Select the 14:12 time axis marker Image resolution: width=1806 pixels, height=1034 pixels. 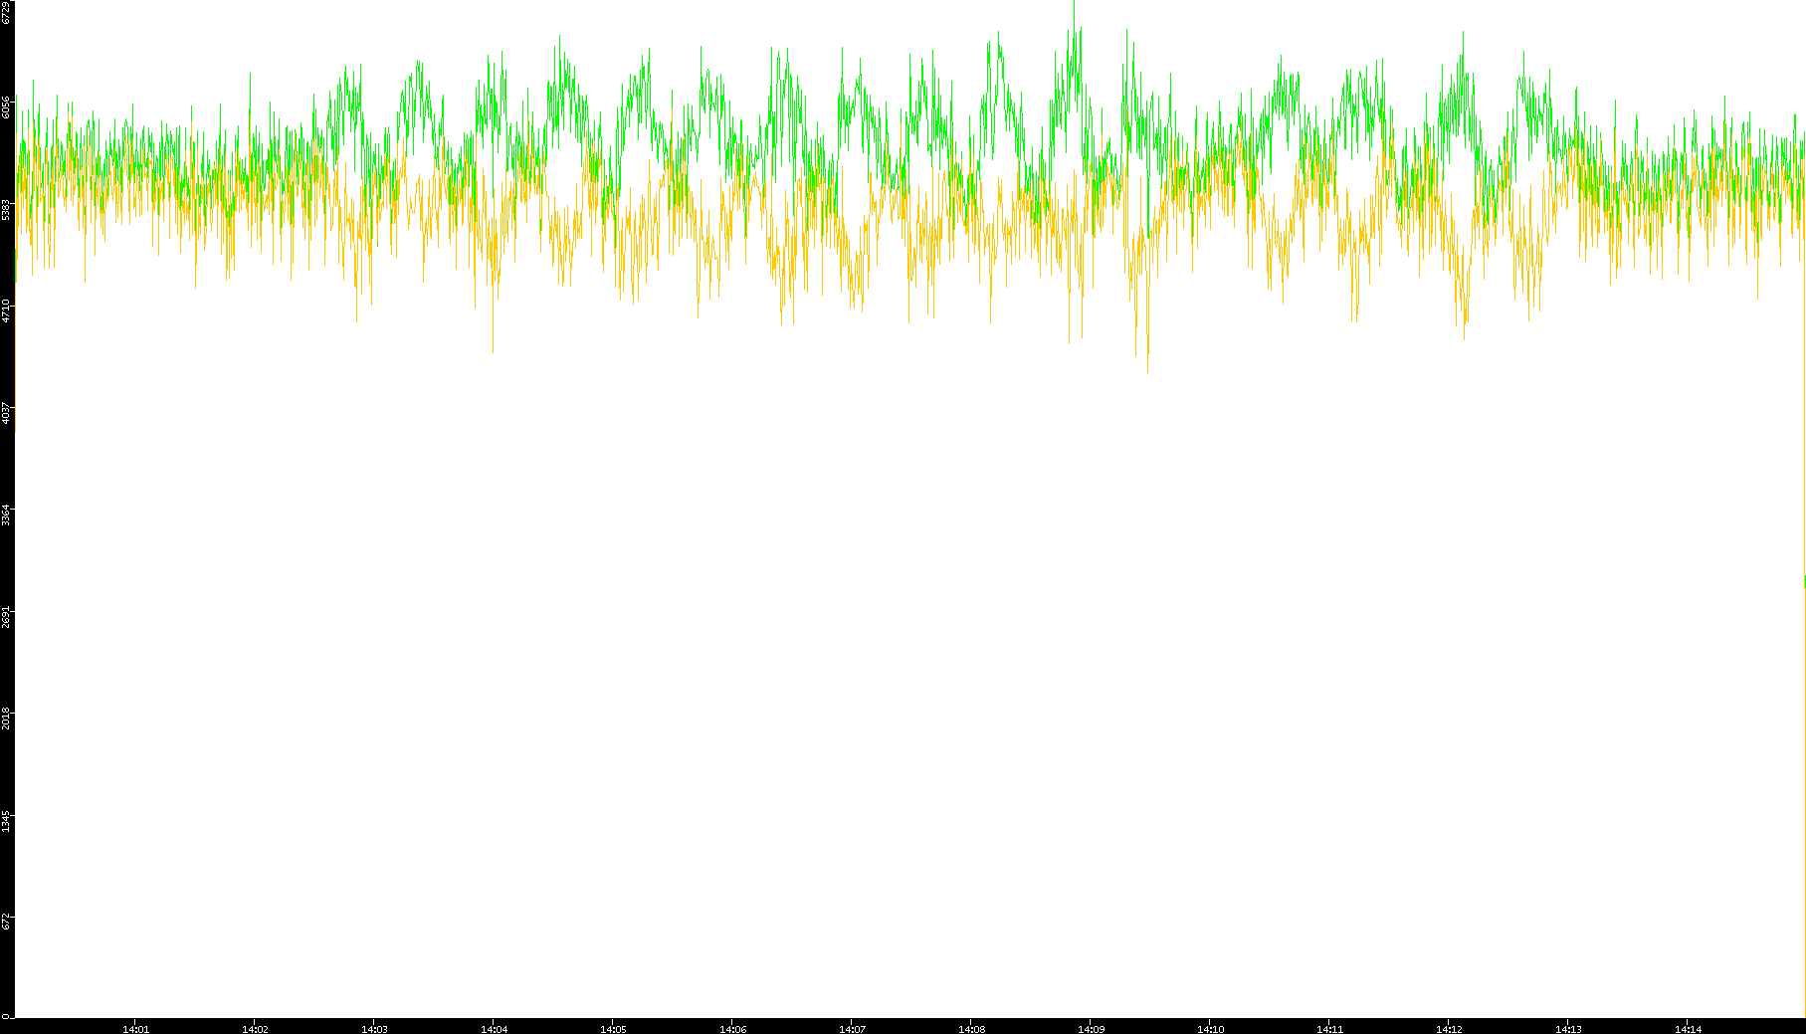pos(1449,1029)
